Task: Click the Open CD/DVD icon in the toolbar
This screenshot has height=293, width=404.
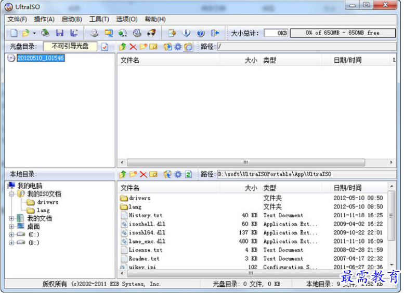Action: point(45,33)
